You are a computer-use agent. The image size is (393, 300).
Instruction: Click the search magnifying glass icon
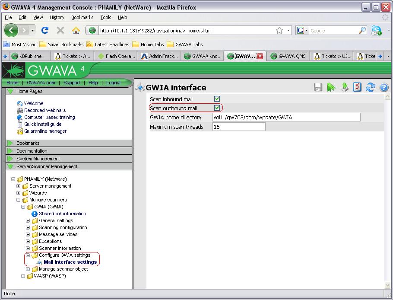(x=362, y=30)
